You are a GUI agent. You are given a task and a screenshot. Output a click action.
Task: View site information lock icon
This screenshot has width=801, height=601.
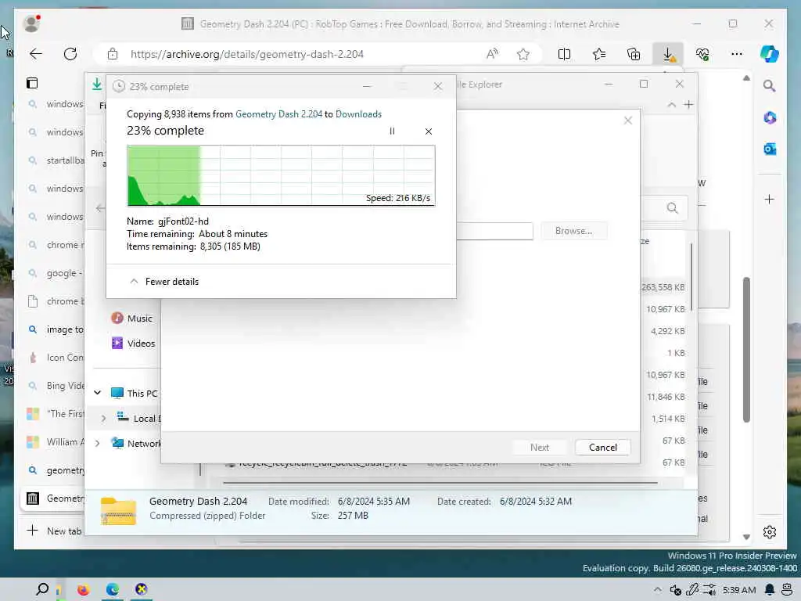[x=113, y=54]
